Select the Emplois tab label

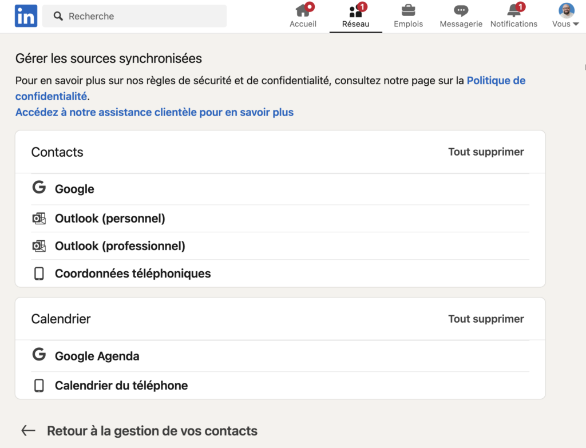coord(408,24)
